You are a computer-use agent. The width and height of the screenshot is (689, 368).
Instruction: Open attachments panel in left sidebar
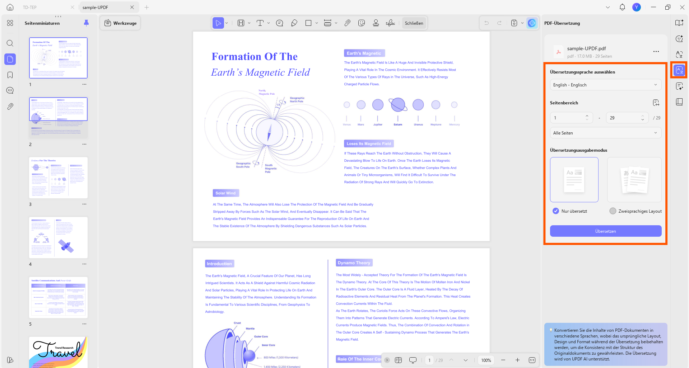[10, 106]
